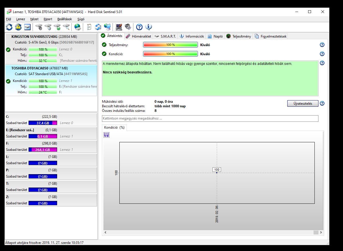The width and height of the screenshot is (343, 251).
Task: Click the disk drive panel toolbar icon
Action: coord(27,27)
